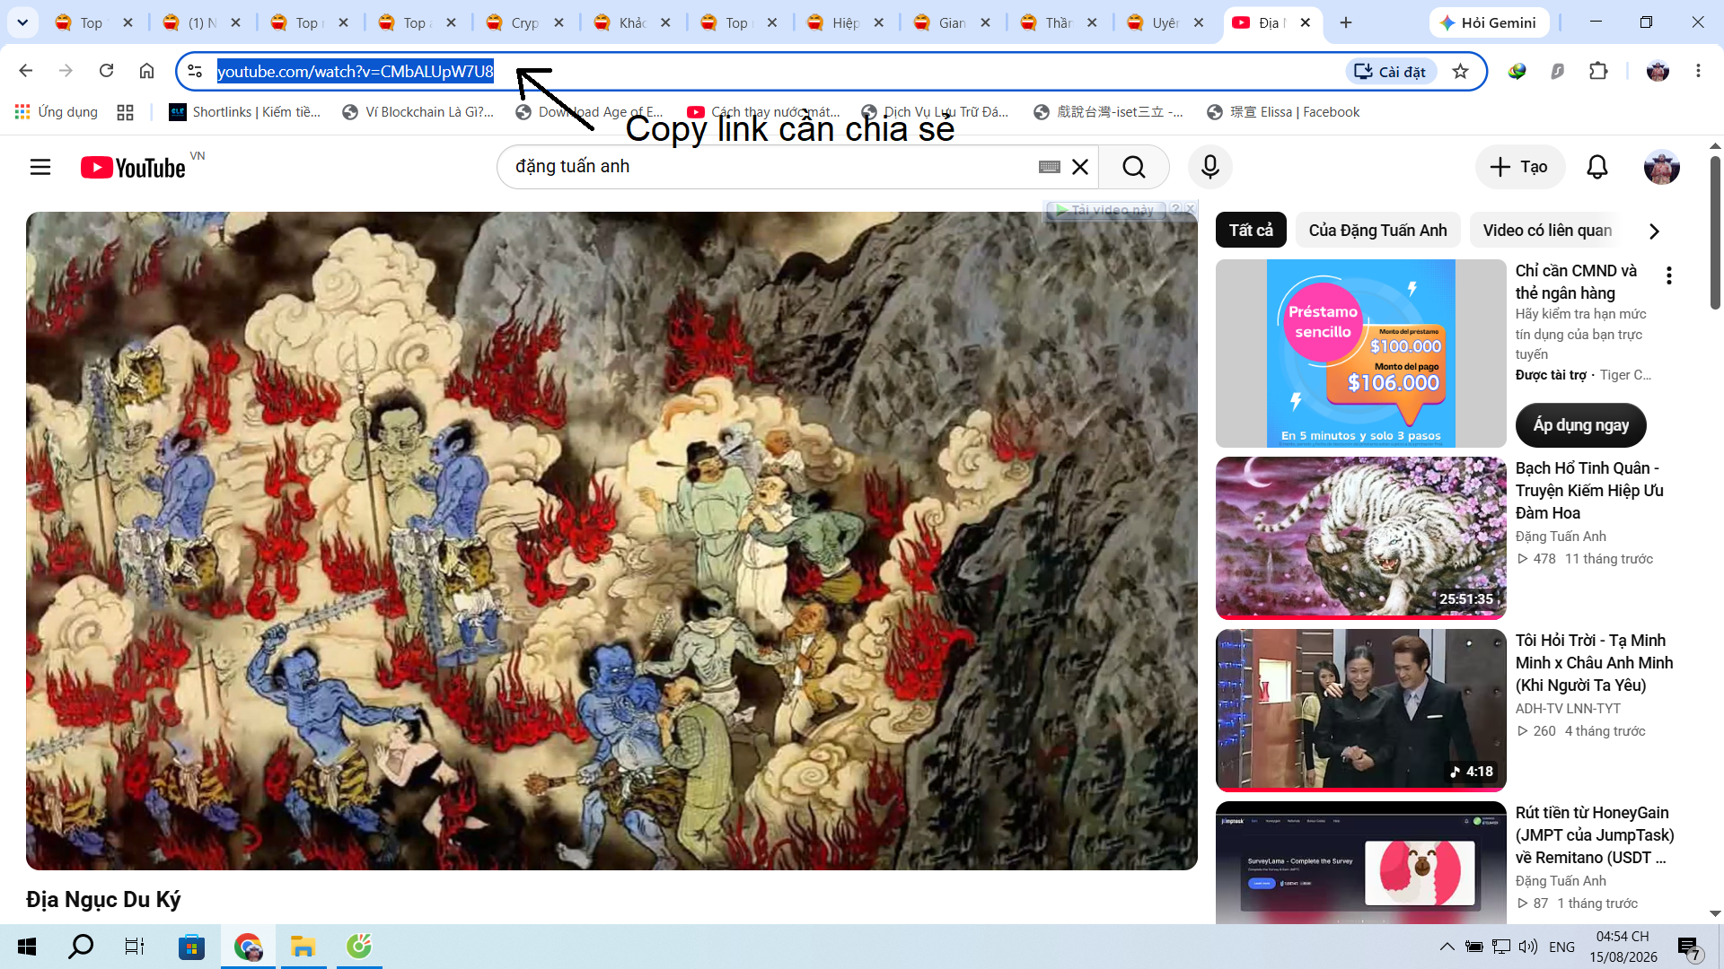Start voice search with the microphone

click(1210, 167)
